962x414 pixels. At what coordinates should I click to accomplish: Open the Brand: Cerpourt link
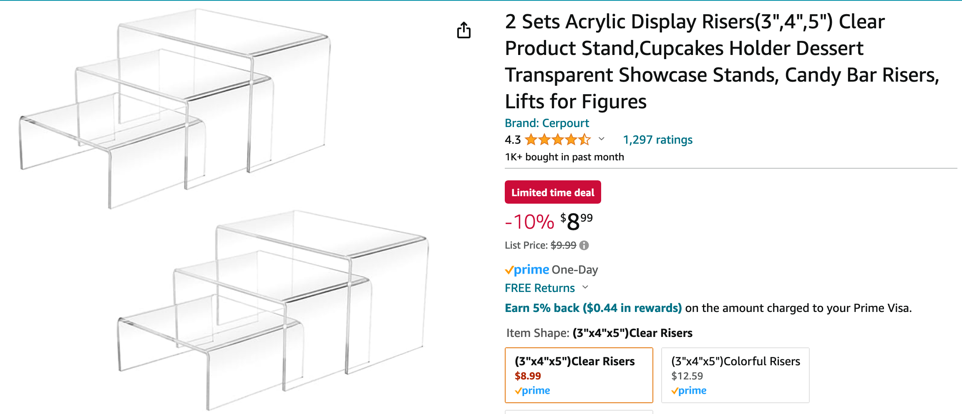(546, 123)
